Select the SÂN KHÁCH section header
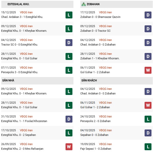This screenshot has height=152, width=153. click(90, 81)
